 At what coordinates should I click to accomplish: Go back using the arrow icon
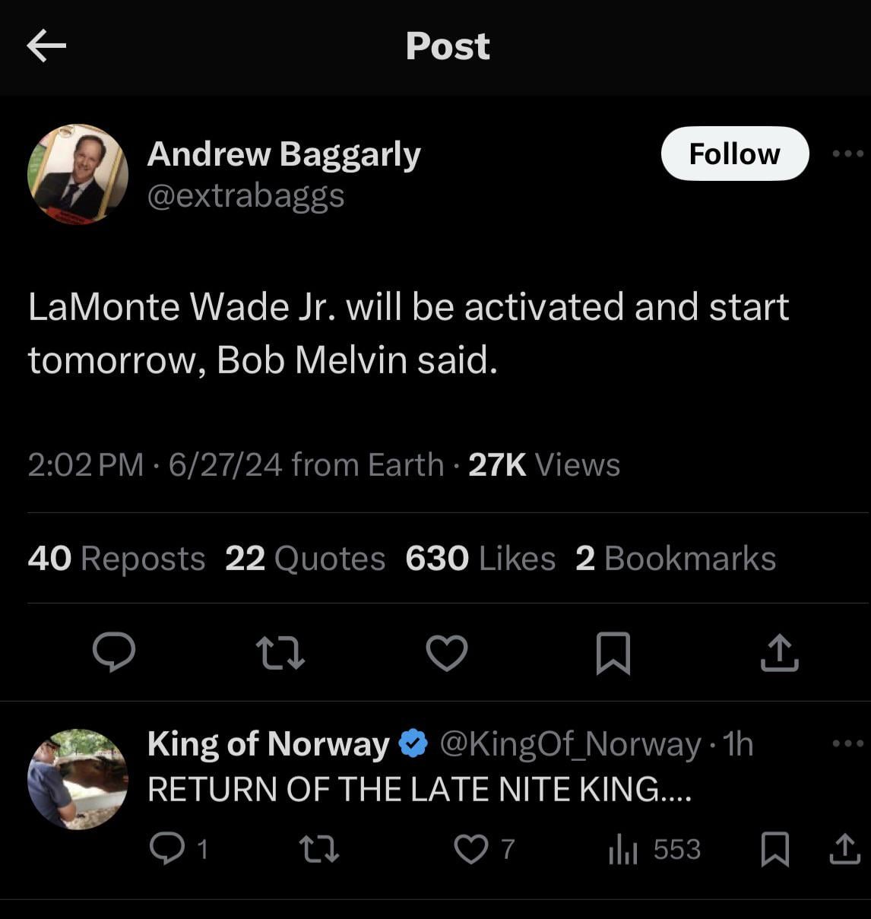(46, 46)
